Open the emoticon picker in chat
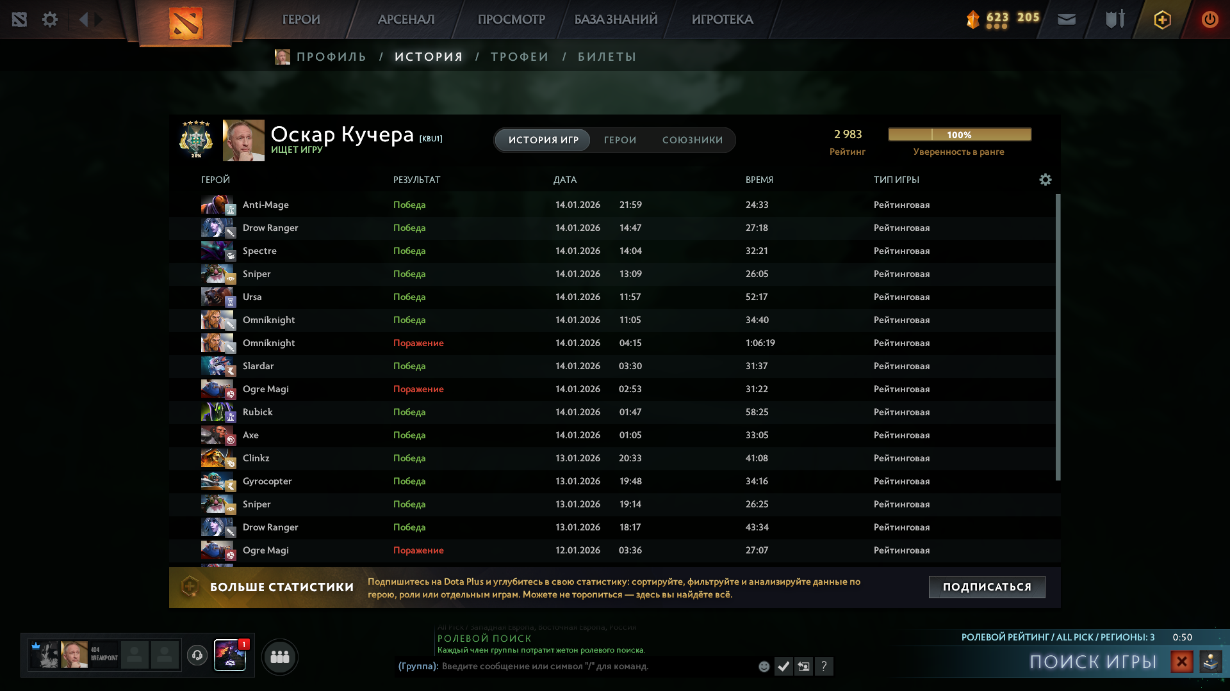Screen dimensions: 1230x691 764,667
